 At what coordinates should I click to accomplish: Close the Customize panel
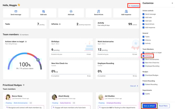click(x=172, y=3)
